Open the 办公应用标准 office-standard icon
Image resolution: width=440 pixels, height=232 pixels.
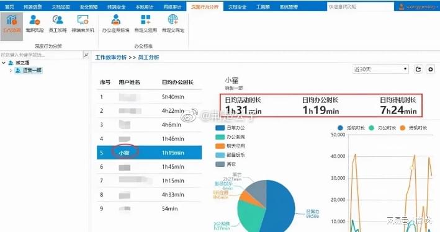pos(115,24)
